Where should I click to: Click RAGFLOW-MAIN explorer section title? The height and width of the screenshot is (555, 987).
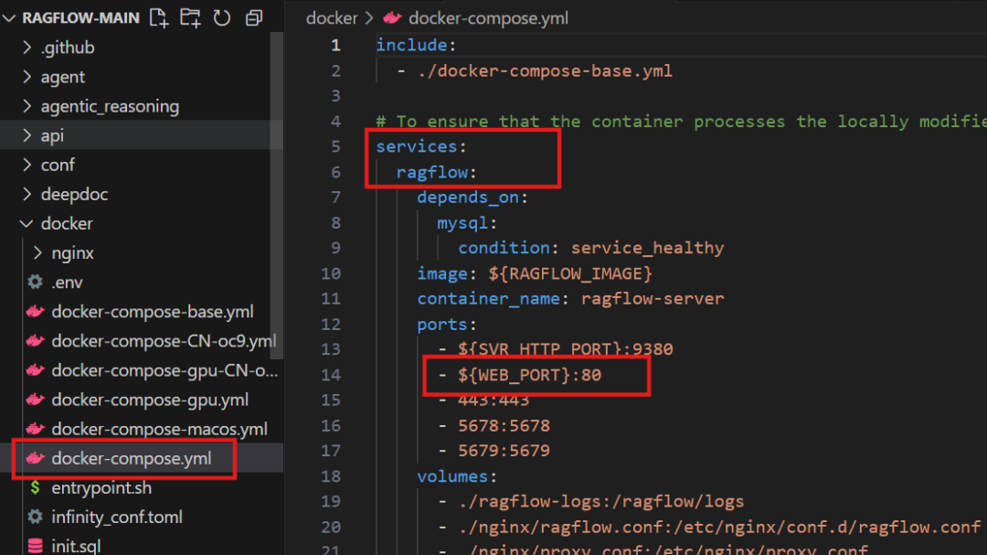80,18
